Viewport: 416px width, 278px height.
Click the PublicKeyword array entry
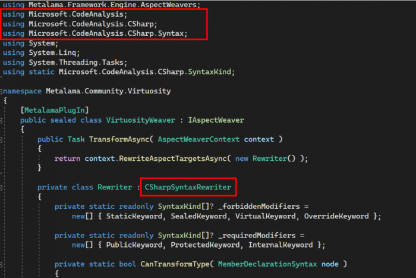(x=134, y=245)
